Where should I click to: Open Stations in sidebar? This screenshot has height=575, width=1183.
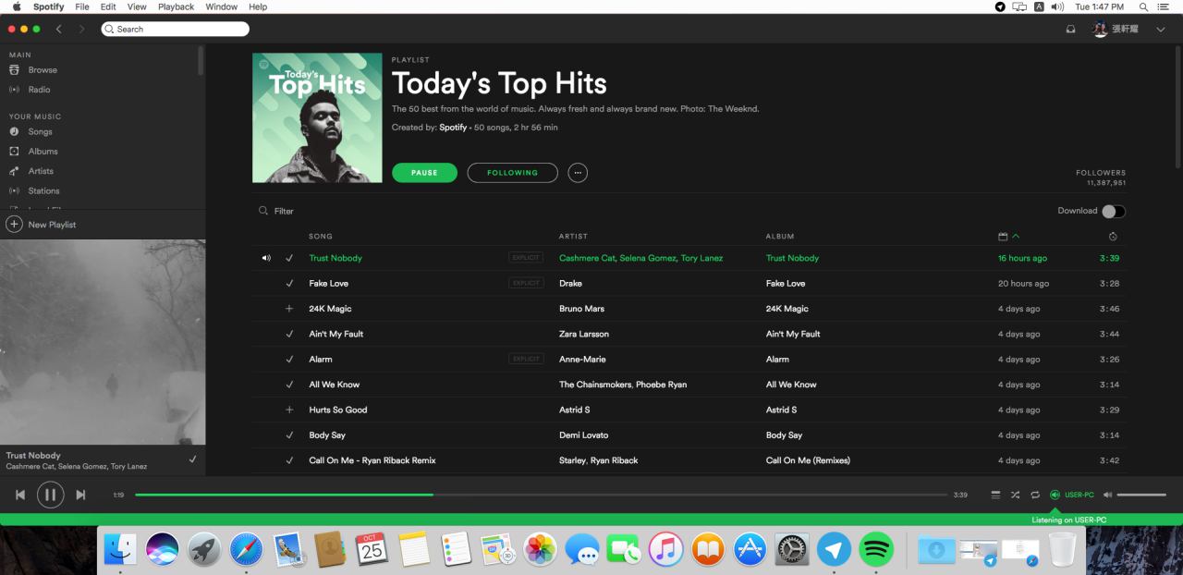(43, 190)
